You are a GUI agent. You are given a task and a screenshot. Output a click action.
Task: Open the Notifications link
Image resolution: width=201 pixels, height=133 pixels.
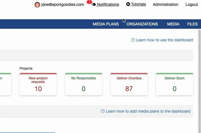point(108,5)
